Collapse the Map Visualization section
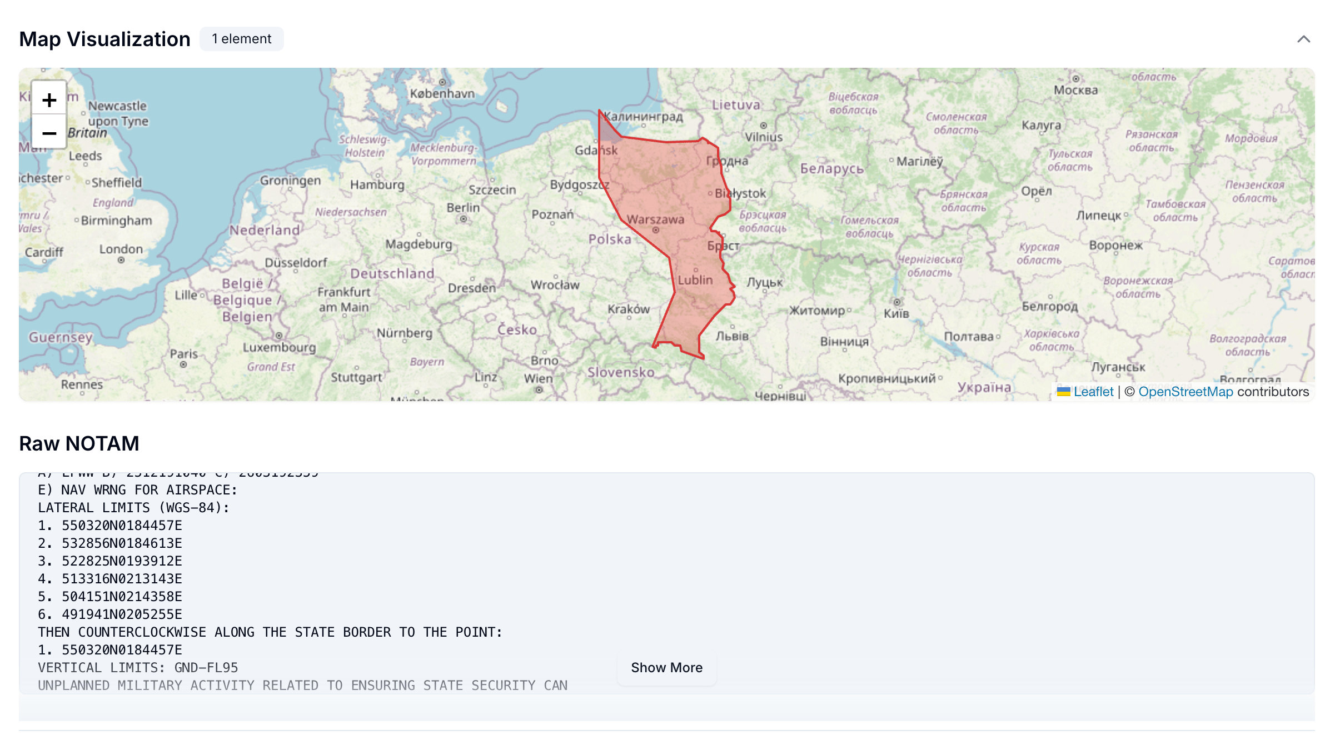 click(1303, 39)
